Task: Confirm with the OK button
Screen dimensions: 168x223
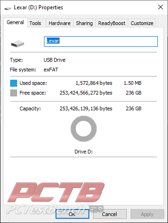Action: (72, 214)
